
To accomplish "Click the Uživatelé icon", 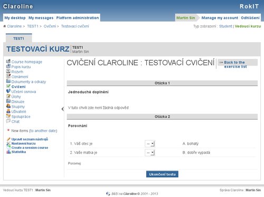I will (8, 111).
